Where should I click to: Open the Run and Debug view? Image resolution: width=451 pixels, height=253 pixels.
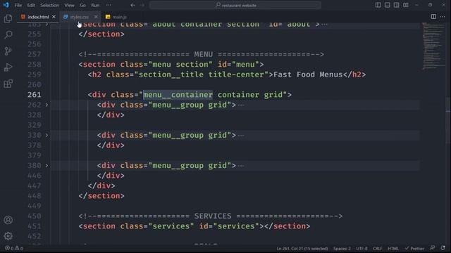click(x=8, y=67)
